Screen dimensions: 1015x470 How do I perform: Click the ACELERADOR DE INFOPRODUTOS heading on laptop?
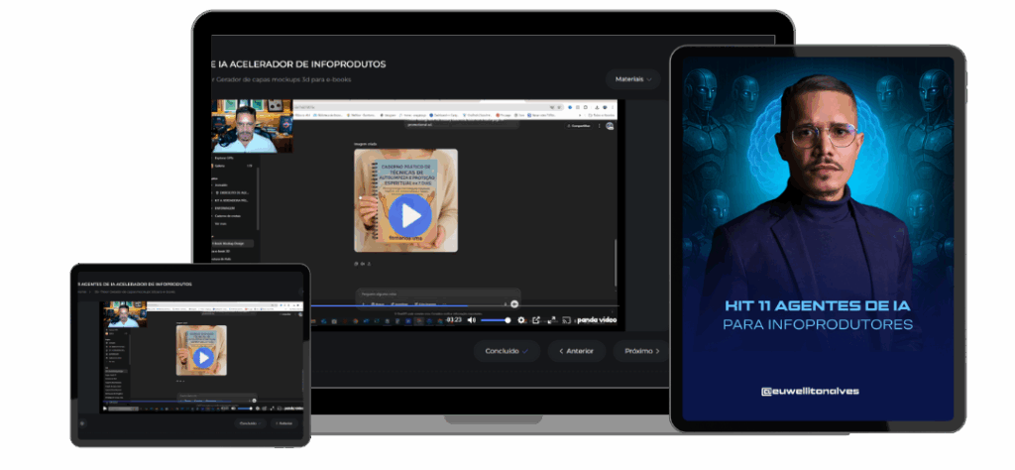click(x=299, y=64)
